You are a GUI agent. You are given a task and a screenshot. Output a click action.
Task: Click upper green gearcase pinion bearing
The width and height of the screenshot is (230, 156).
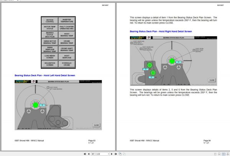point(149,65)
